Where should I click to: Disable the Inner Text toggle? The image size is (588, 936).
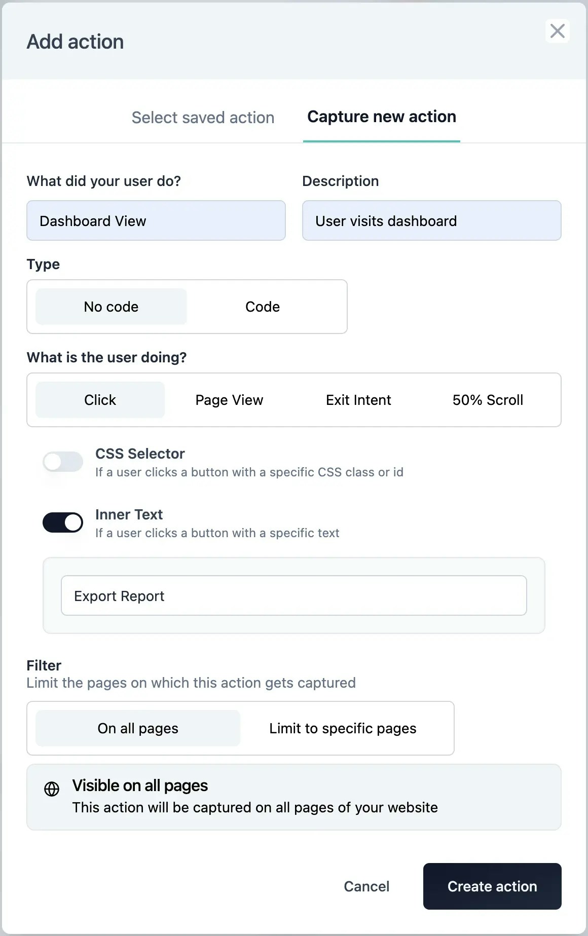63,522
